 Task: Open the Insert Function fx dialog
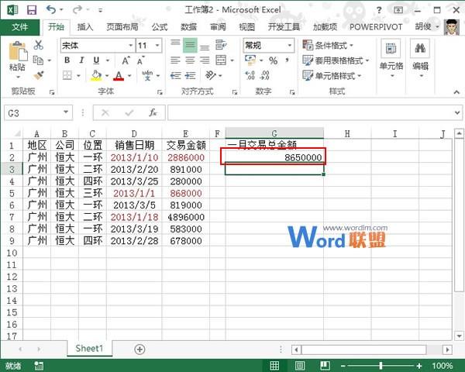pos(153,112)
